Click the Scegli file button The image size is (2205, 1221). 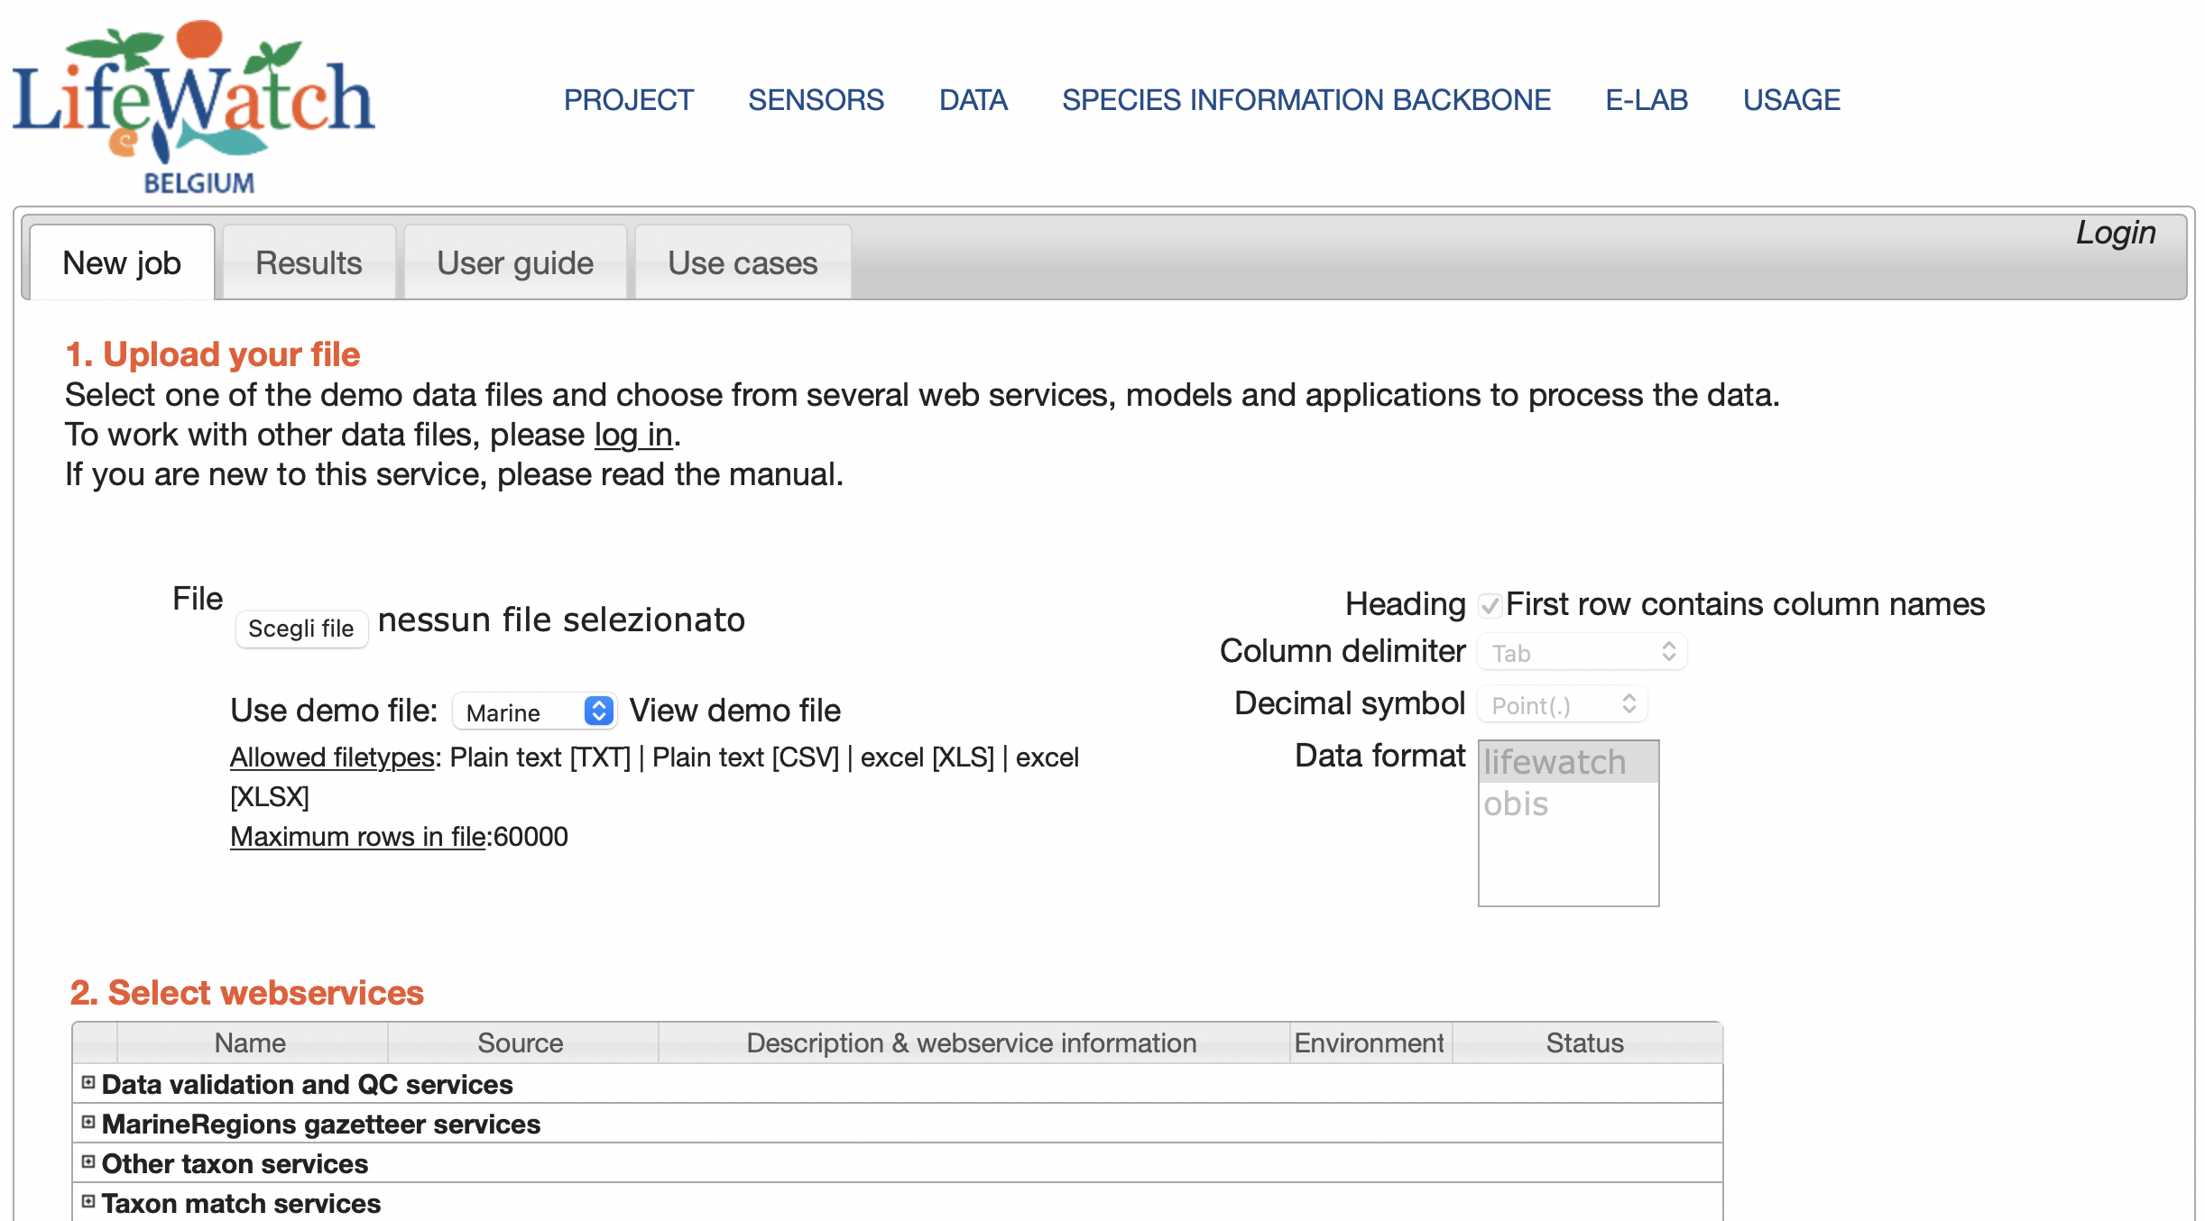(x=301, y=629)
